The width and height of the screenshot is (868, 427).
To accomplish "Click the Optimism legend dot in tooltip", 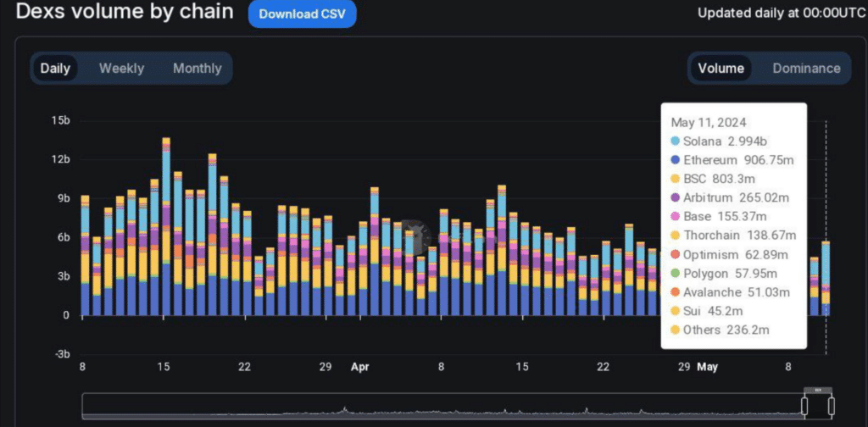I will pyautogui.click(x=675, y=254).
